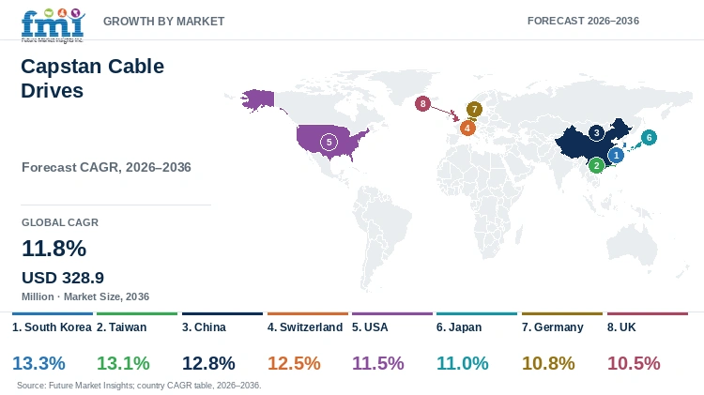
Task: Select map marker 2 for Taiwan
Action: [596, 166]
